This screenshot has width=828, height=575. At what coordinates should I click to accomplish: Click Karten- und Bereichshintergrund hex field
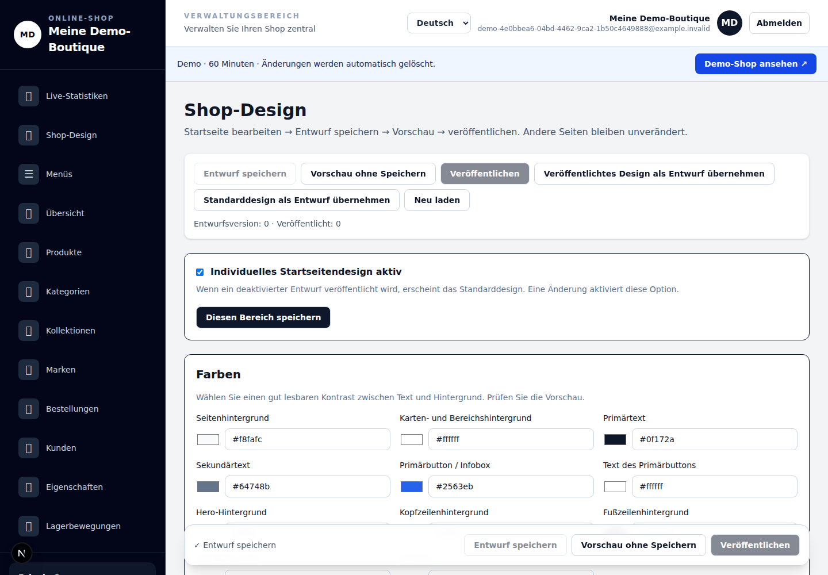click(x=511, y=439)
